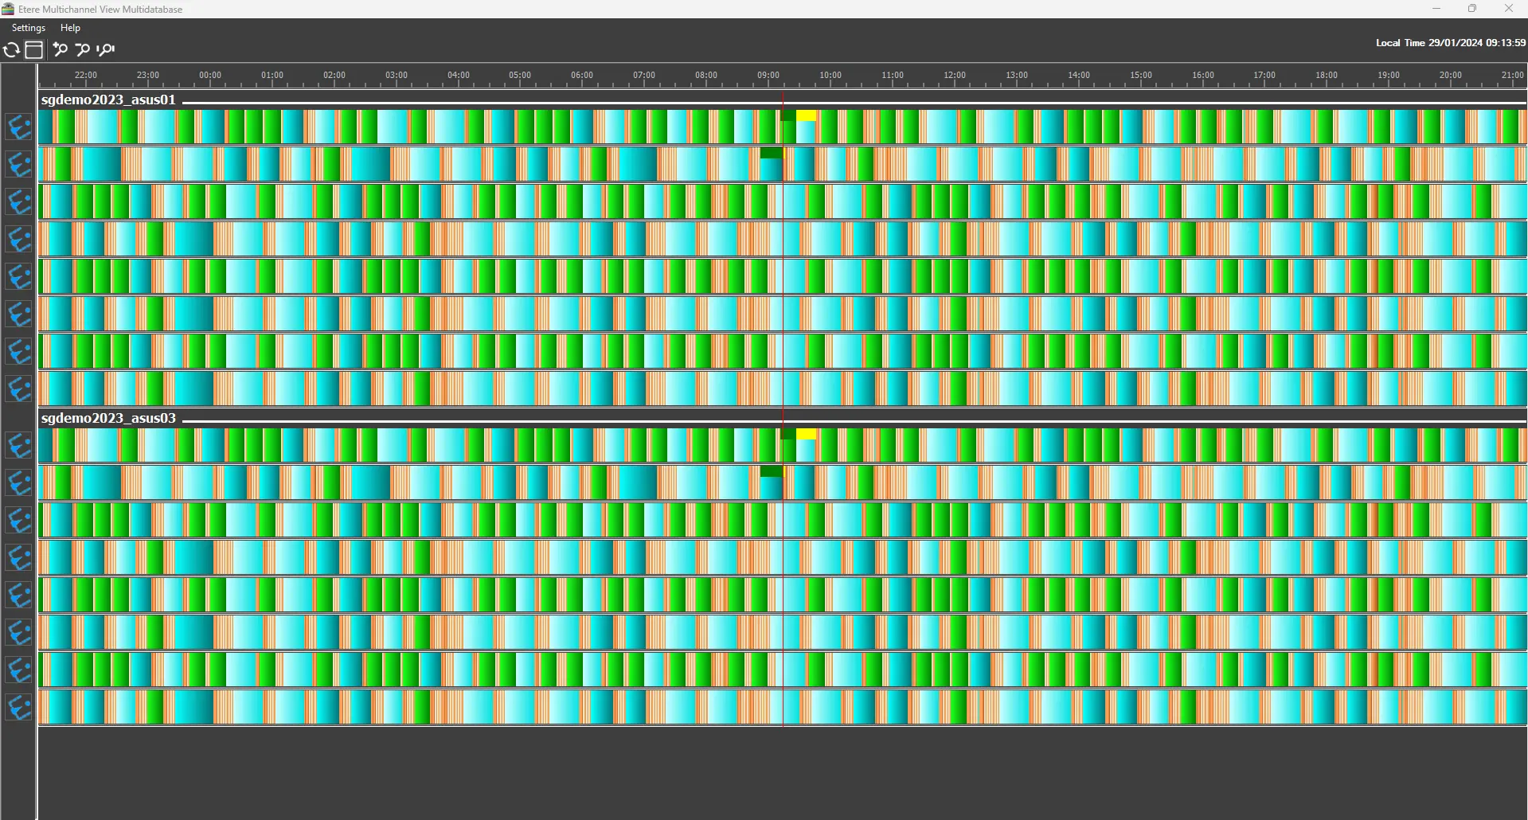The height and width of the screenshot is (820, 1528).
Task: Zoom in on the timeline
Action: point(60,50)
